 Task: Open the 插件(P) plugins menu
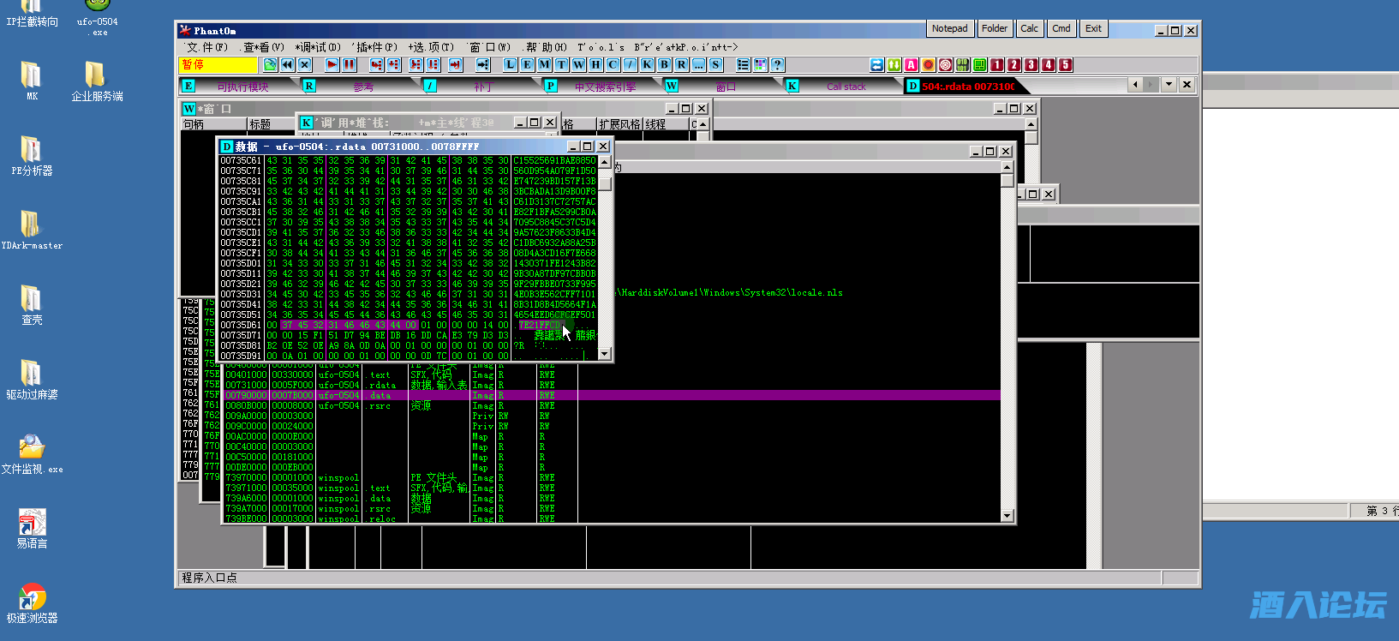click(x=376, y=47)
